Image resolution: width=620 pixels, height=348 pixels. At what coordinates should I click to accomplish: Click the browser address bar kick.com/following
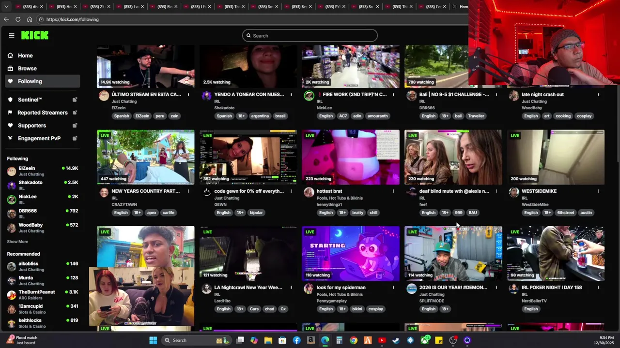[72, 19]
